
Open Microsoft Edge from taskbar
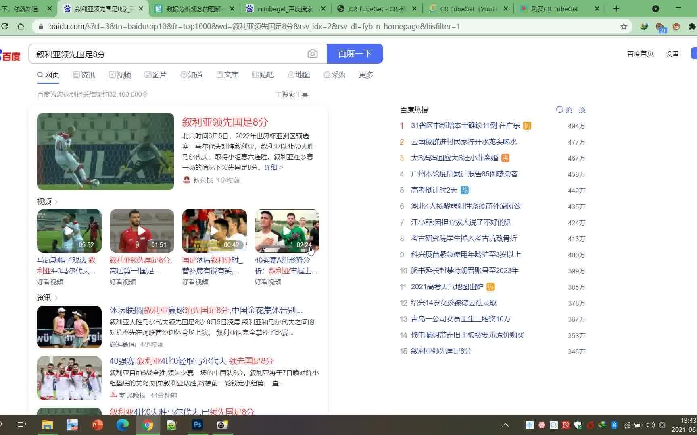click(122, 425)
